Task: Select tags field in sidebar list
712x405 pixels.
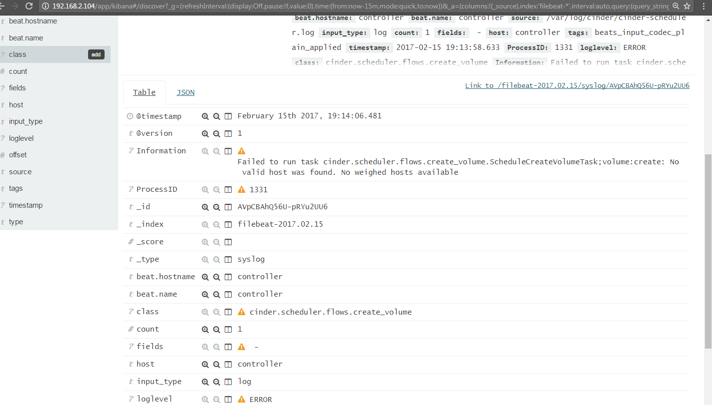Action: (x=16, y=188)
